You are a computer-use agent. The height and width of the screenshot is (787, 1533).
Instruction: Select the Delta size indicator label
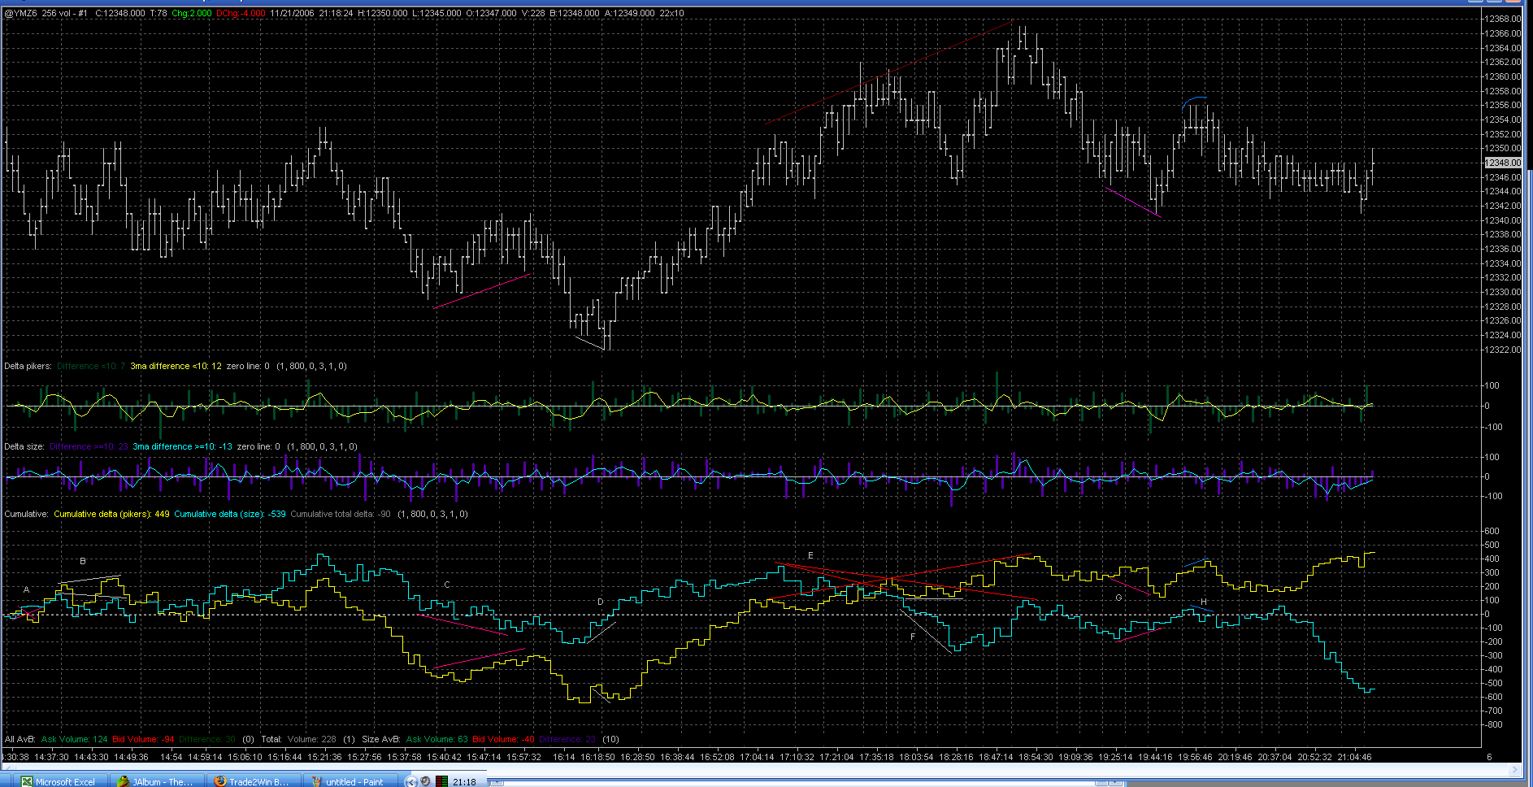pos(24,446)
